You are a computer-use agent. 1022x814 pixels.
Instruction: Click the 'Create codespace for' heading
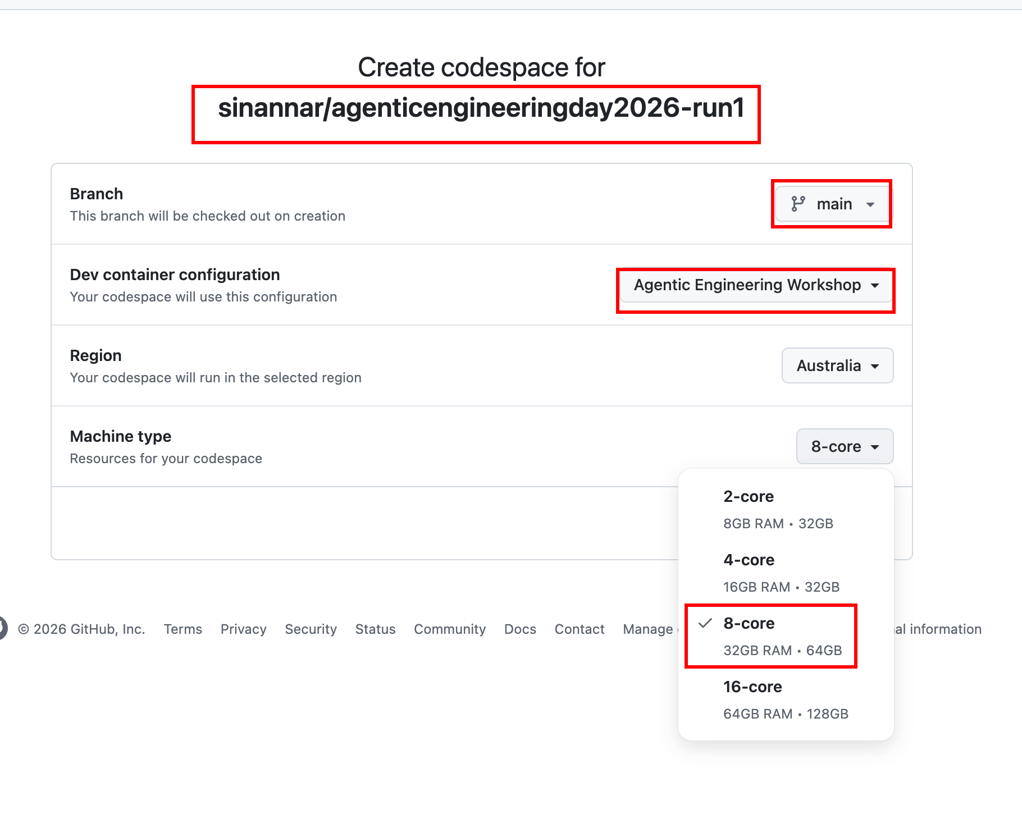click(x=481, y=67)
